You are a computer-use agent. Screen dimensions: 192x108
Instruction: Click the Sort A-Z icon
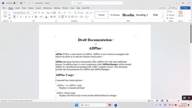[x=87, y=13]
